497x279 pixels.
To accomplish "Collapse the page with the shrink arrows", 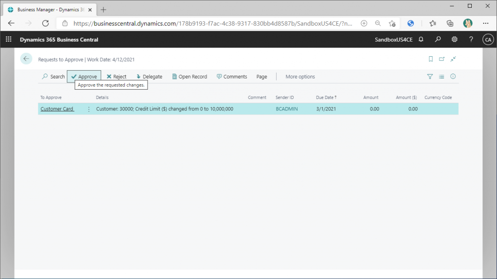I will (x=453, y=59).
